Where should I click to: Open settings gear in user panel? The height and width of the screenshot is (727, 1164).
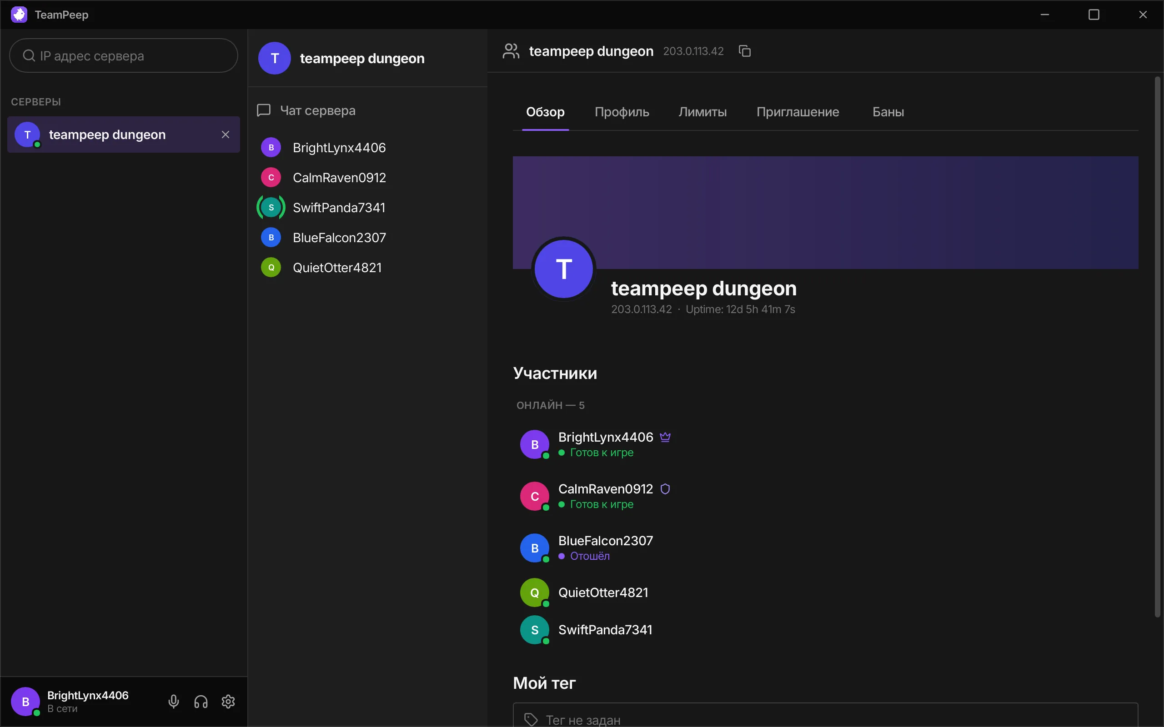coord(228,702)
